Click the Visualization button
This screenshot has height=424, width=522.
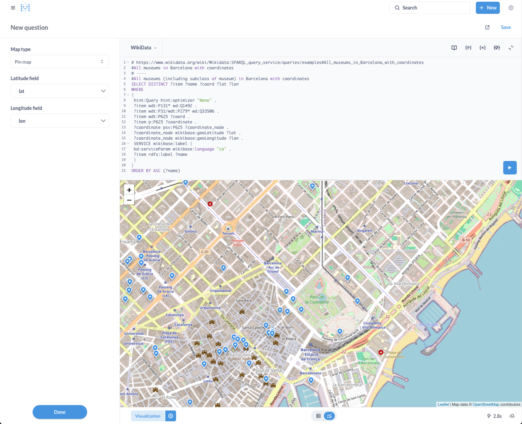[147, 416]
